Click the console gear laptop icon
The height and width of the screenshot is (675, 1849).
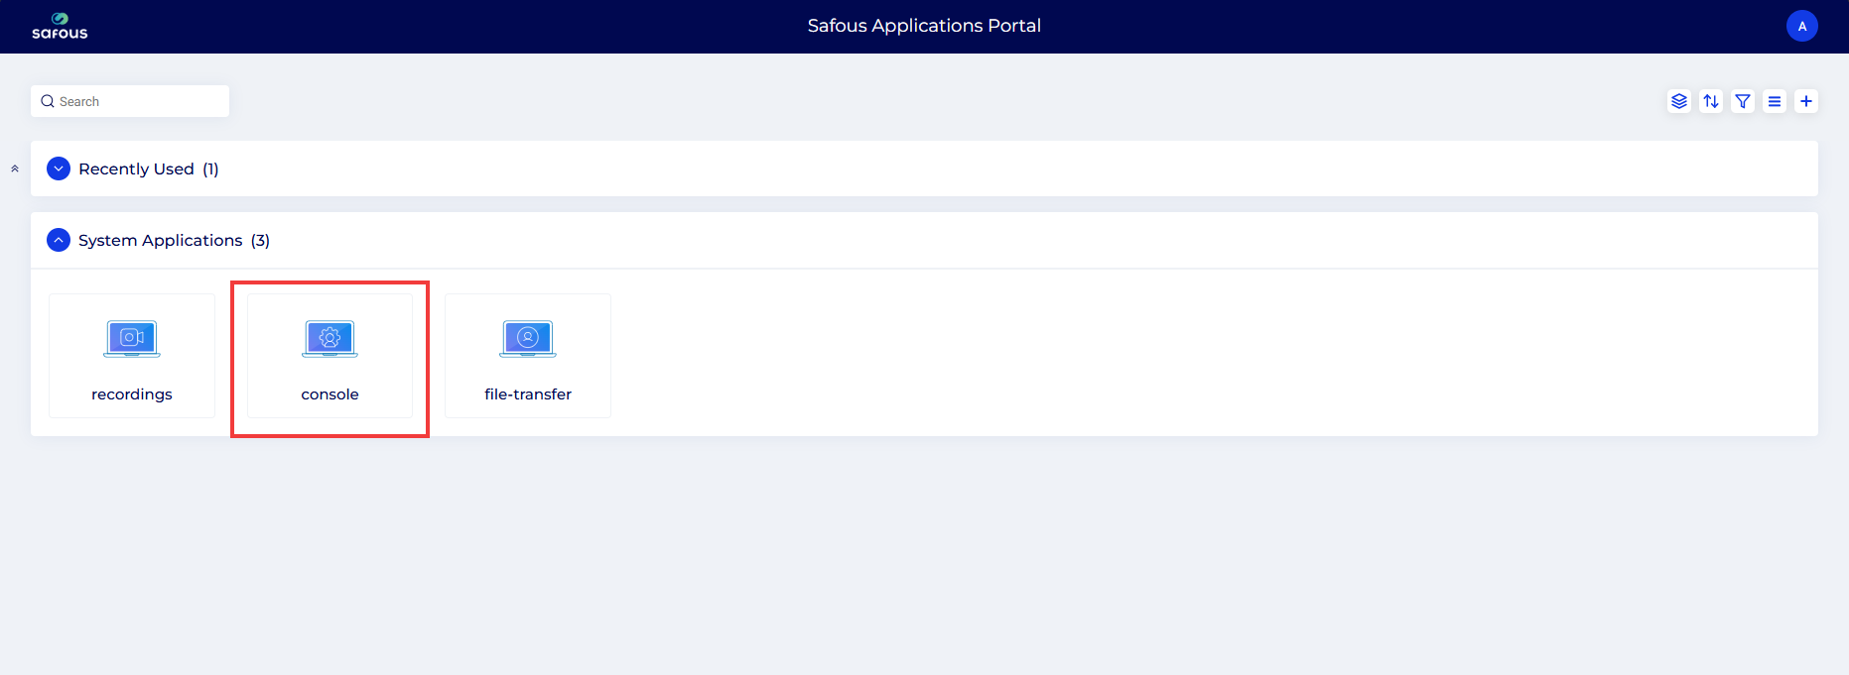tap(330, 339)
